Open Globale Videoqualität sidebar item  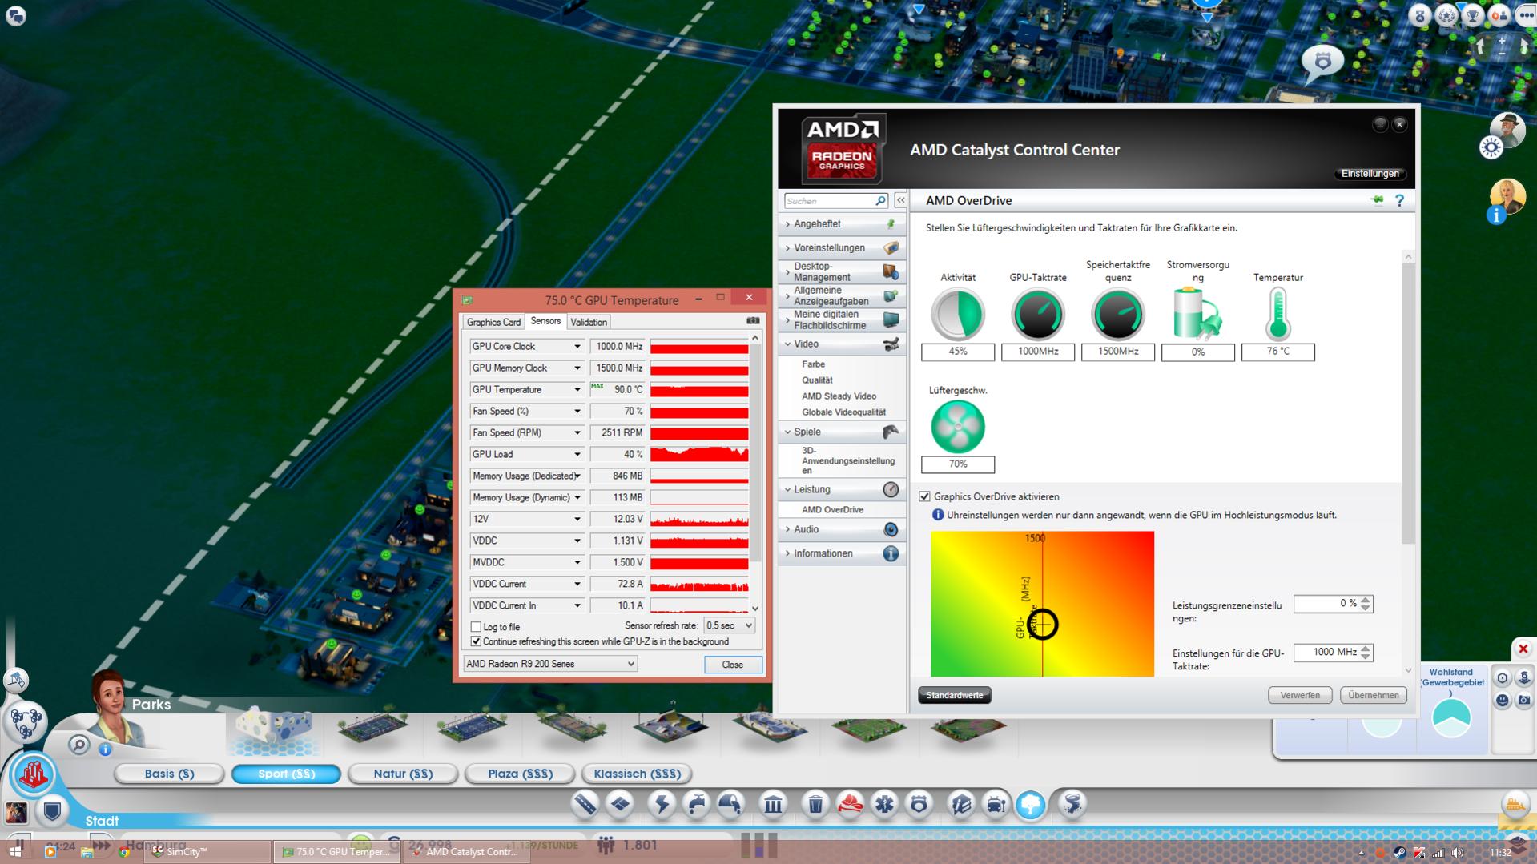click(843, 412)
